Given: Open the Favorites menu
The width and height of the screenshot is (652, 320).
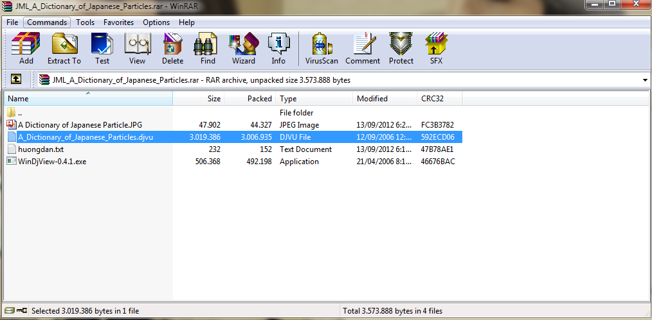Looking at the screenshot, I should pyautogui.click(x=119, y=22).
